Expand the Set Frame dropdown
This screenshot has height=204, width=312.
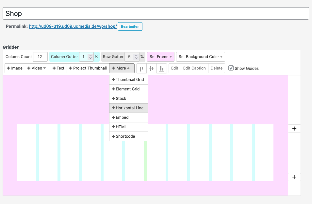(x=161, y=57)
